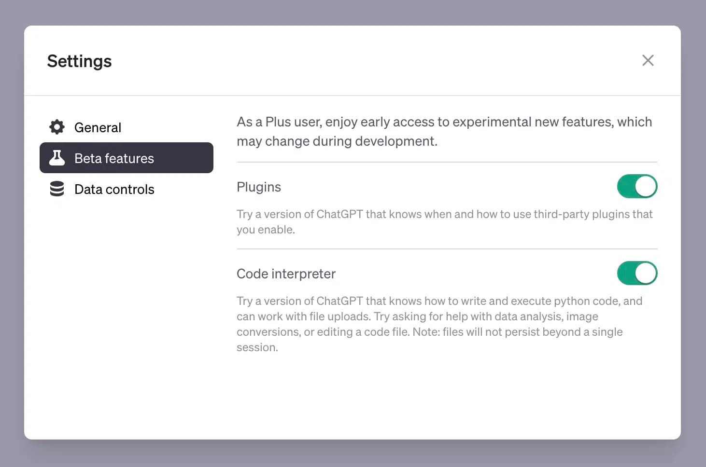
Task: Click the X icon to dismiss Settings
Action: (648, 60)
